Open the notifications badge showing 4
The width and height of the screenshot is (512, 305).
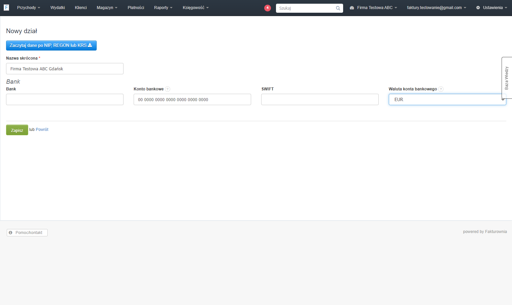(x=268, y=8)
